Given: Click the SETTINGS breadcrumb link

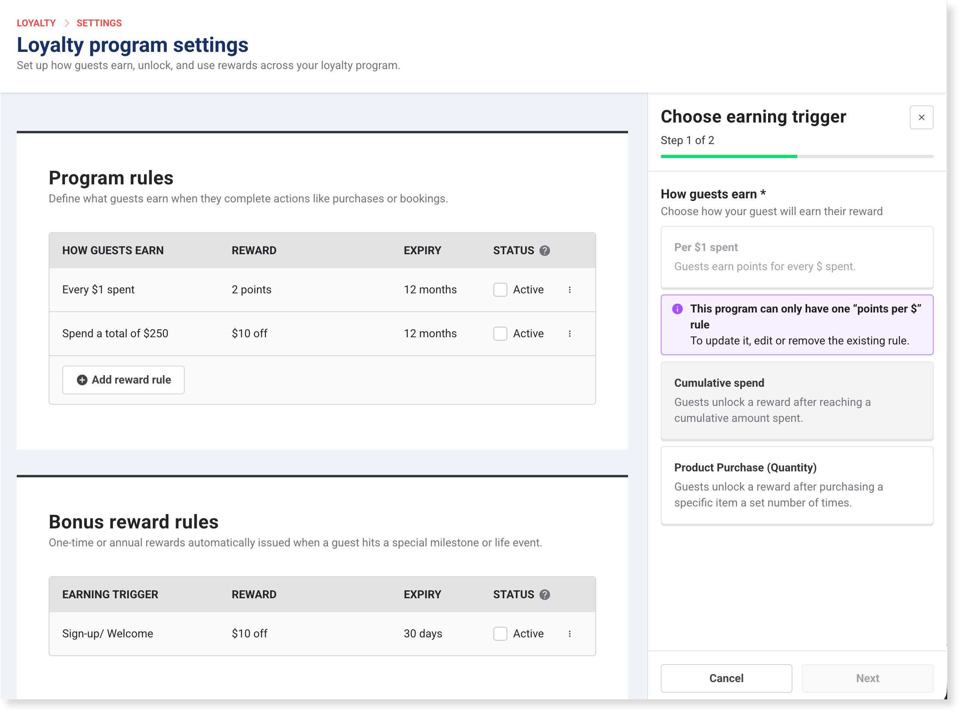Looking at the screenshot, I should click(x=99, y=23).
